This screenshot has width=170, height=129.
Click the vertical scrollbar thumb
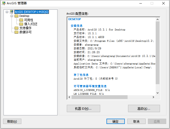(x=157, y=53)
